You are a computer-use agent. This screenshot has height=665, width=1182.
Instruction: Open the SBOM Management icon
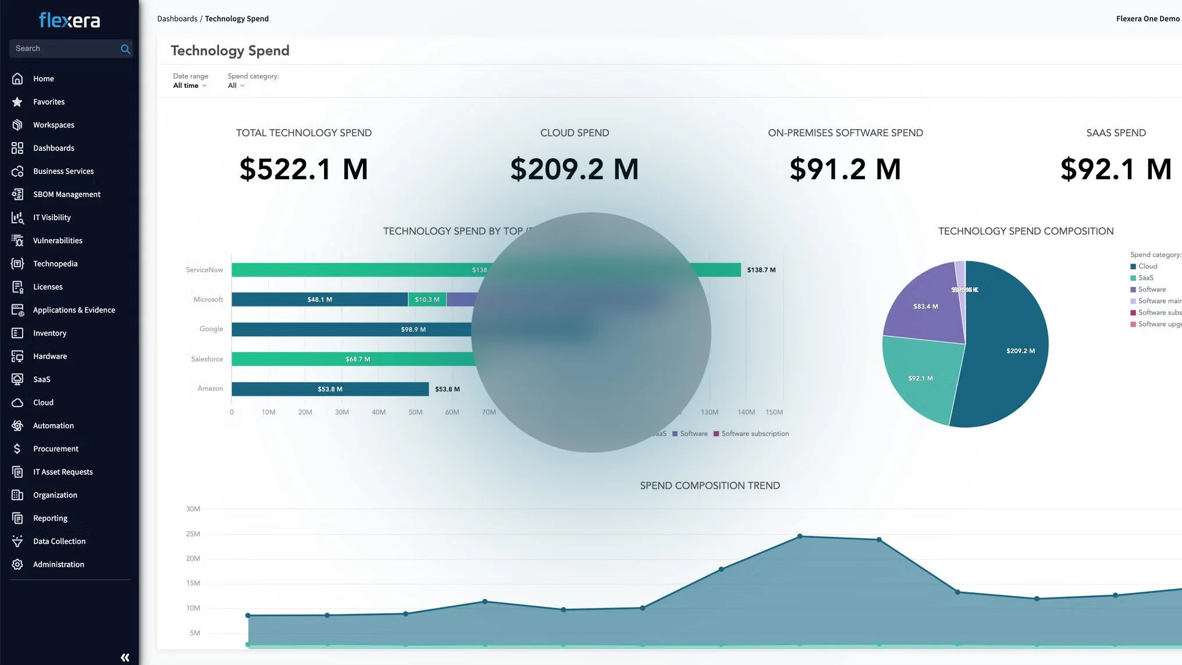tap(17, 194)
